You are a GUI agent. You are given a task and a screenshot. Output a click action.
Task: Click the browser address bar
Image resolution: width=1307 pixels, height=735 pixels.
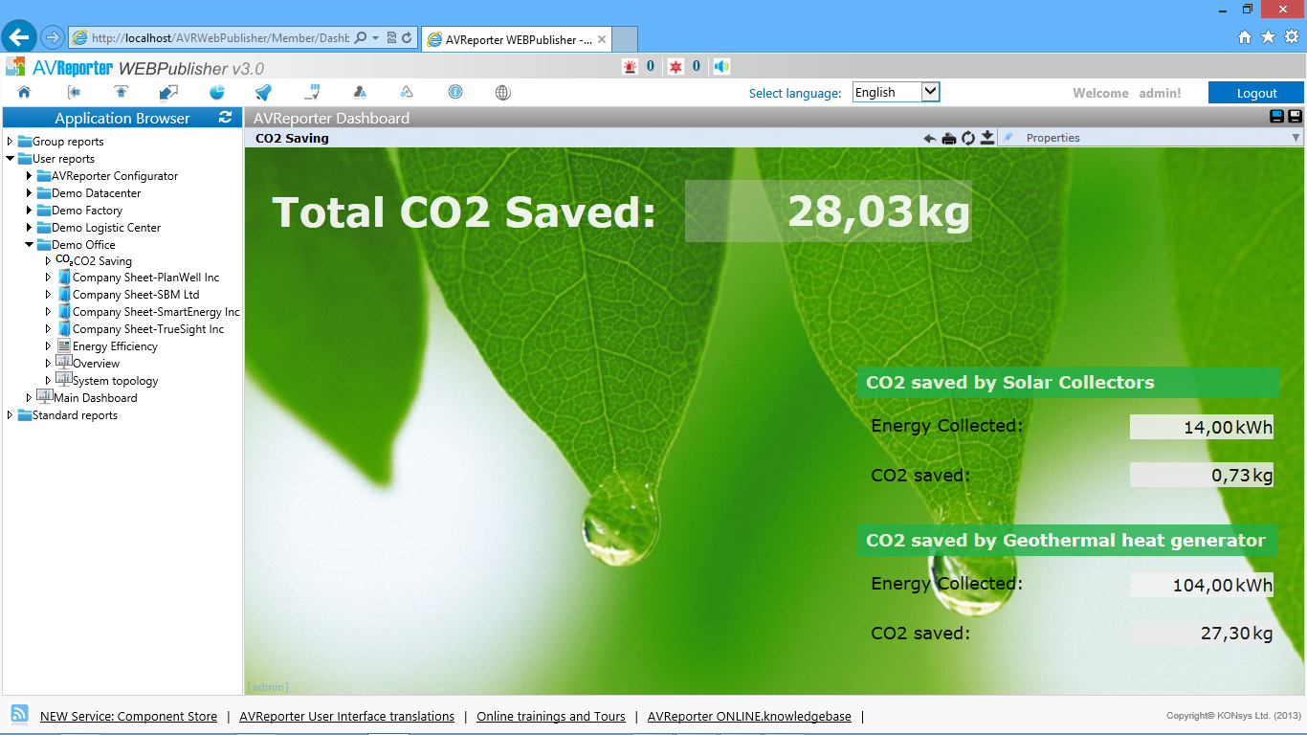220,38
